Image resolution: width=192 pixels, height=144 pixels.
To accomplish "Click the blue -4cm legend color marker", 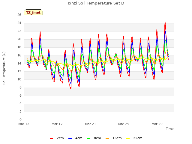I will tap(70, 139).
